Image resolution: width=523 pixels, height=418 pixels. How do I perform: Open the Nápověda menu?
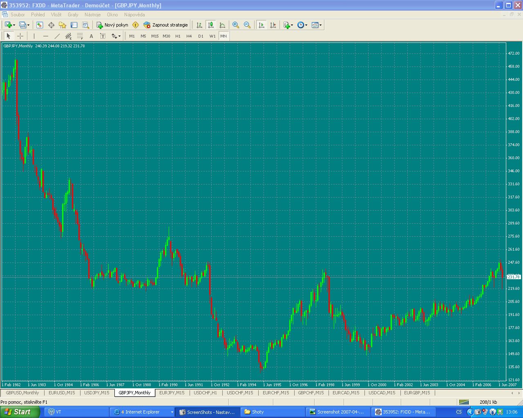[134, 15]
